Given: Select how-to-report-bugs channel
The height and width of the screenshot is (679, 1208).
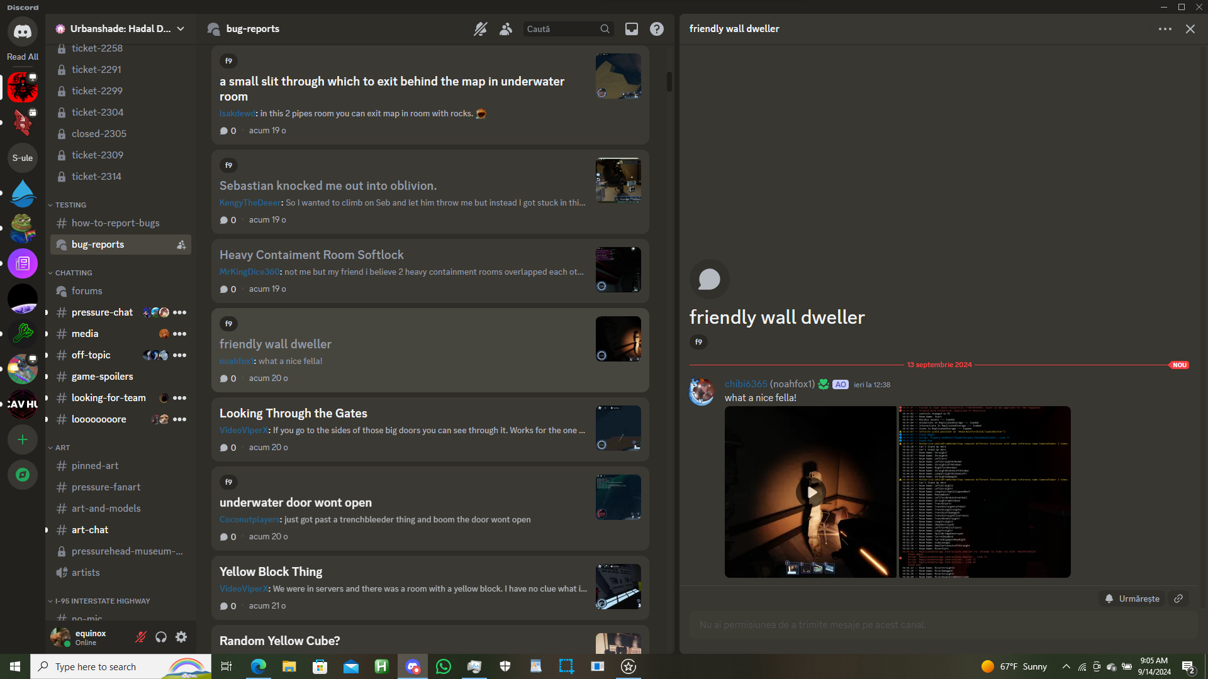Looking at the screenshot, I should (115, 223).
